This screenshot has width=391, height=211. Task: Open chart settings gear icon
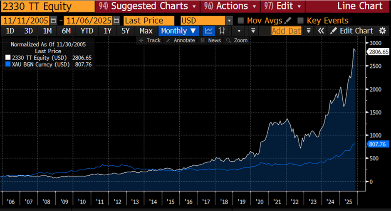tap(382, 30)
